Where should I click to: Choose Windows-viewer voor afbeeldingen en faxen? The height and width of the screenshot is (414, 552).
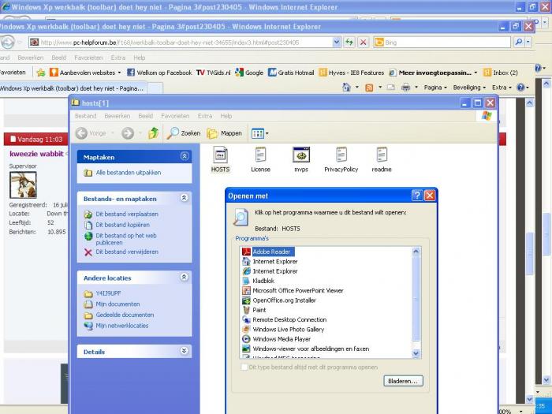point(306,349)
